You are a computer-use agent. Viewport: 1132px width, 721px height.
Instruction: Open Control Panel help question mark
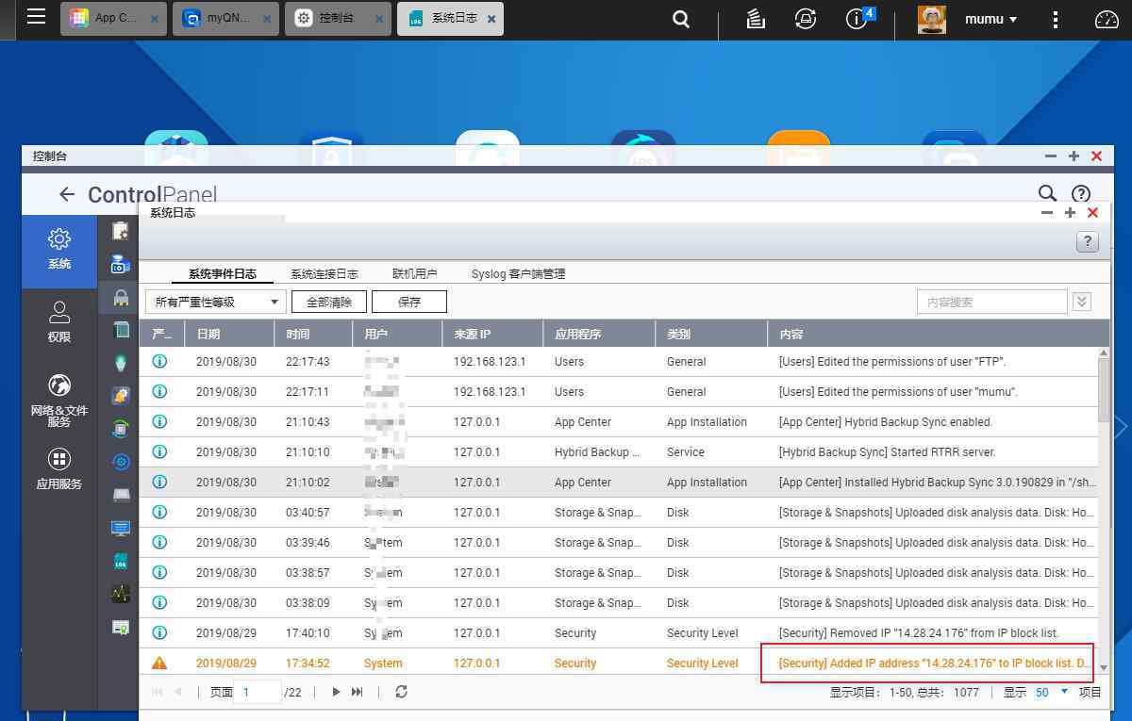[x=1080, y=192]
